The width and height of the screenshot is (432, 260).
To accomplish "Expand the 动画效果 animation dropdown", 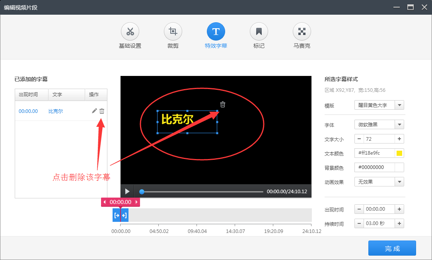I will (x=400, y=182).
